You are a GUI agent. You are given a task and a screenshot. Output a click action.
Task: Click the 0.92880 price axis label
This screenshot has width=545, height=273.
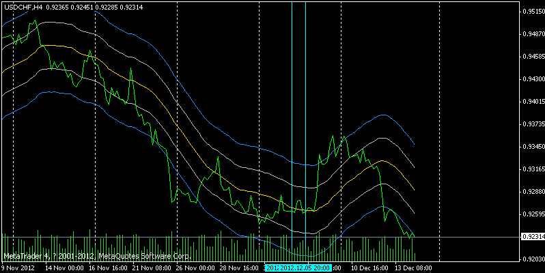[533, 192]
